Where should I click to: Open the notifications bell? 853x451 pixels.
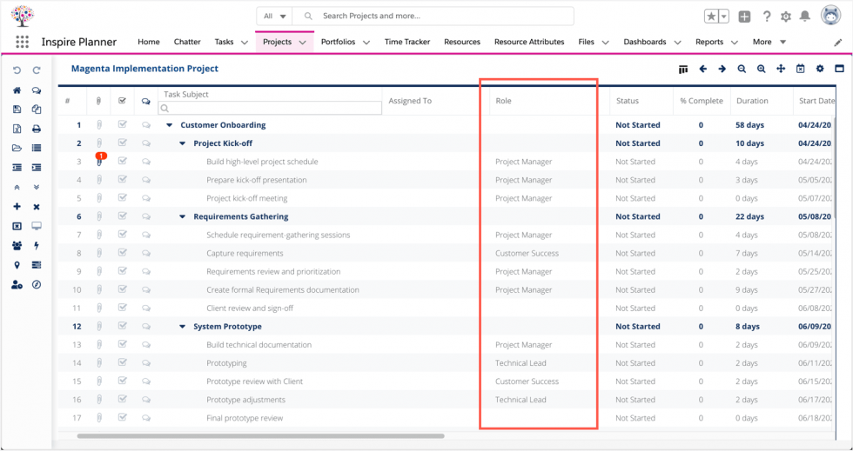click(x=804, y=17)
